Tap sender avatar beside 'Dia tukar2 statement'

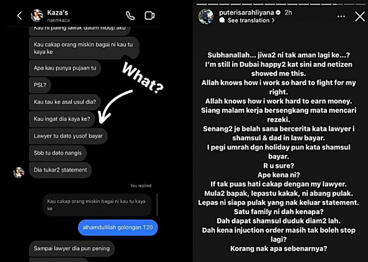(x=19, y=172)
